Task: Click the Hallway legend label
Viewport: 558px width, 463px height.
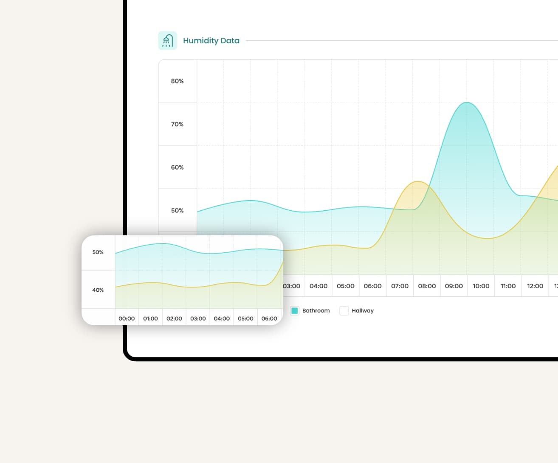Action: (363, 311)
